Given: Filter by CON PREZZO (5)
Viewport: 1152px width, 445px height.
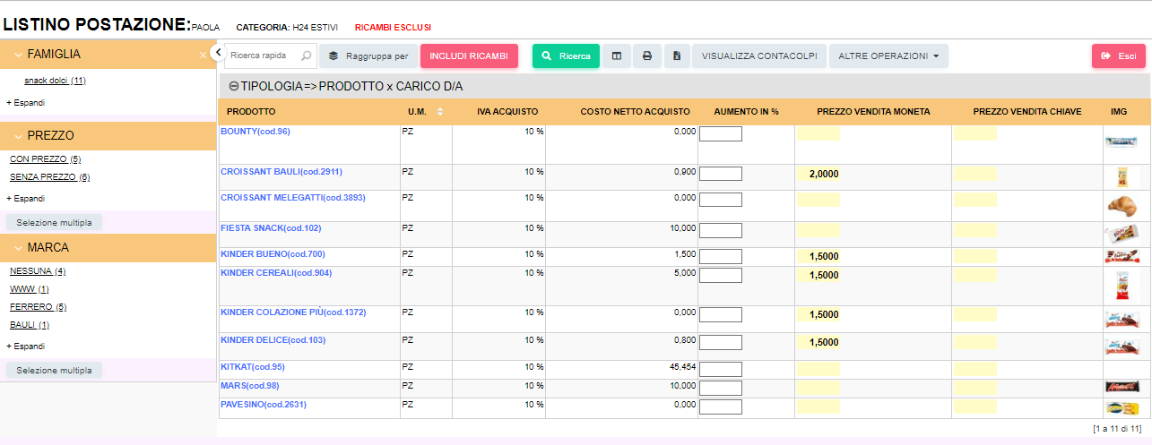Looking at the screenshot, I should click(46, 158).
